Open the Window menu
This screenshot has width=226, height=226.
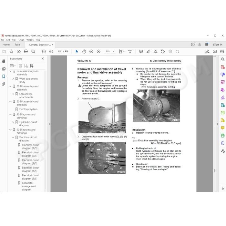[30, 40]
